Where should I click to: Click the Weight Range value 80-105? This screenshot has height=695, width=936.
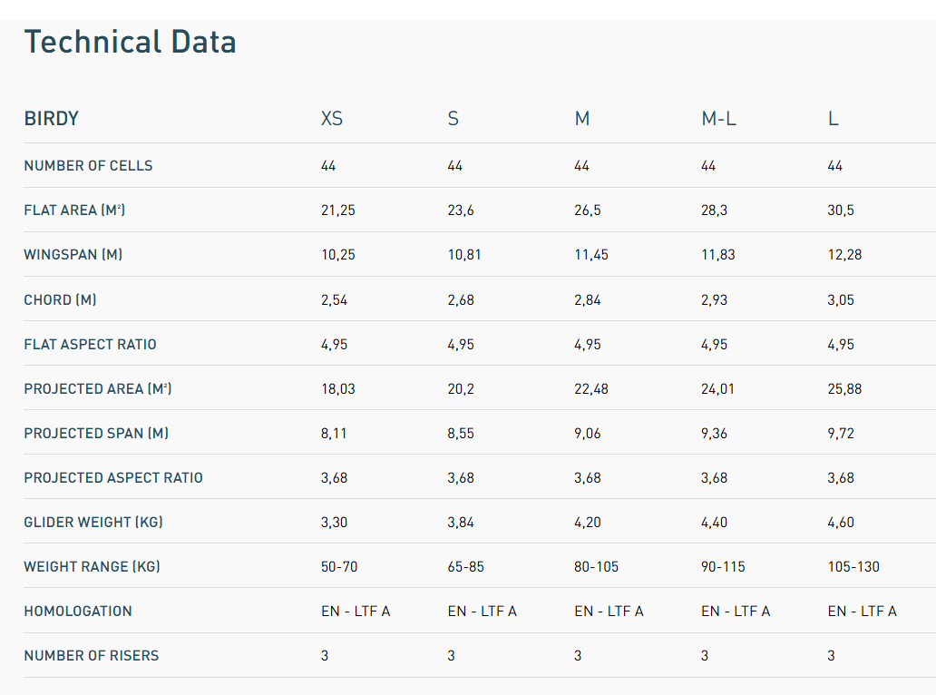pyautogui.click(x=596, y=567)
